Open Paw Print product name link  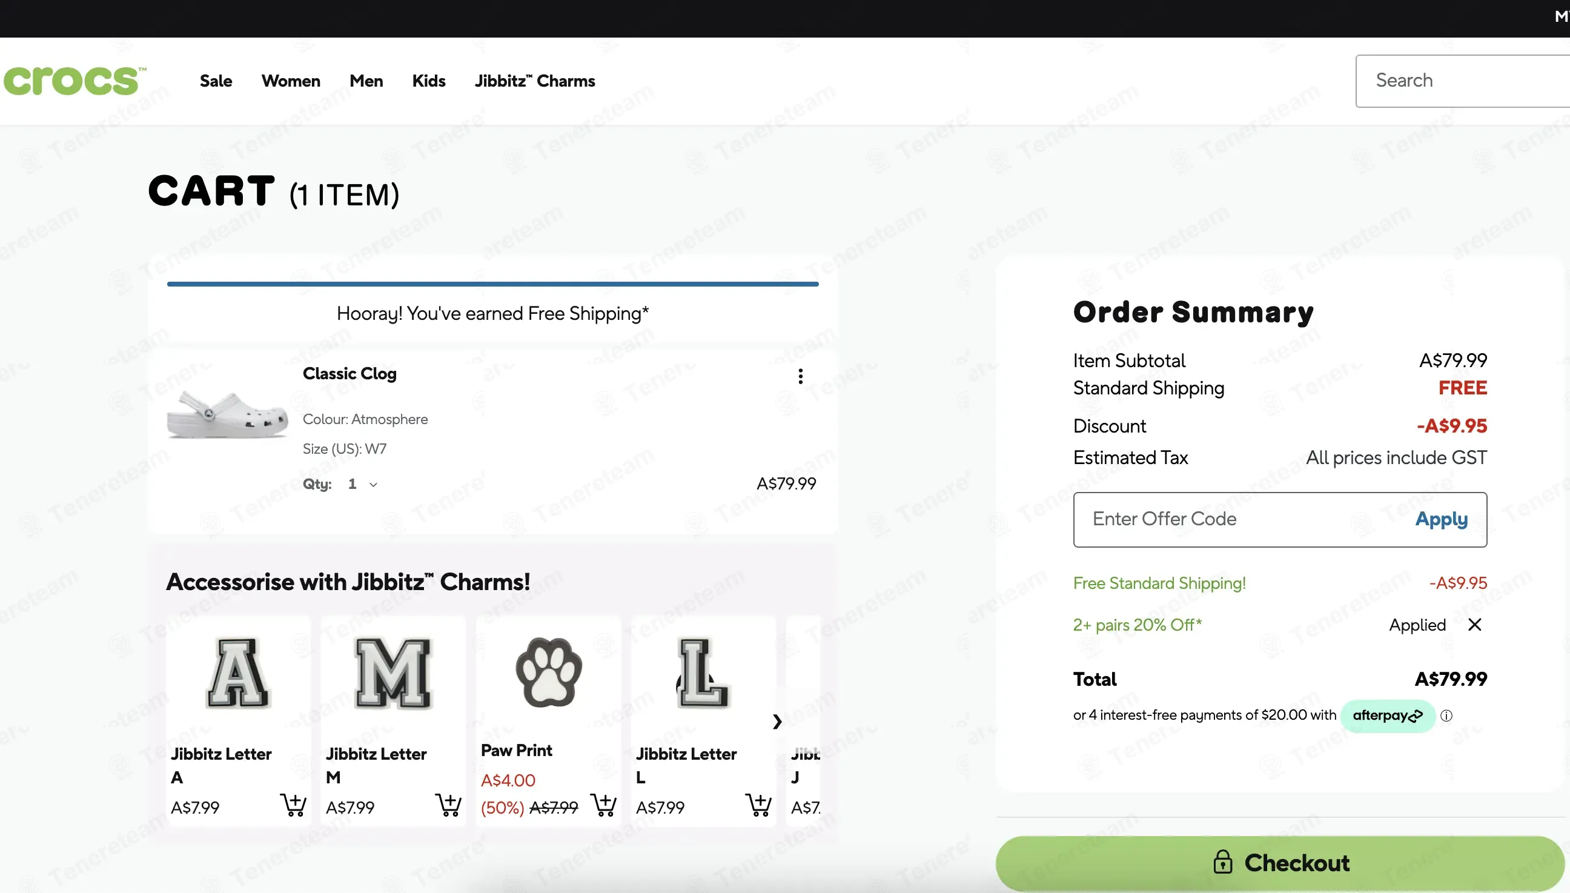[516, 750]
